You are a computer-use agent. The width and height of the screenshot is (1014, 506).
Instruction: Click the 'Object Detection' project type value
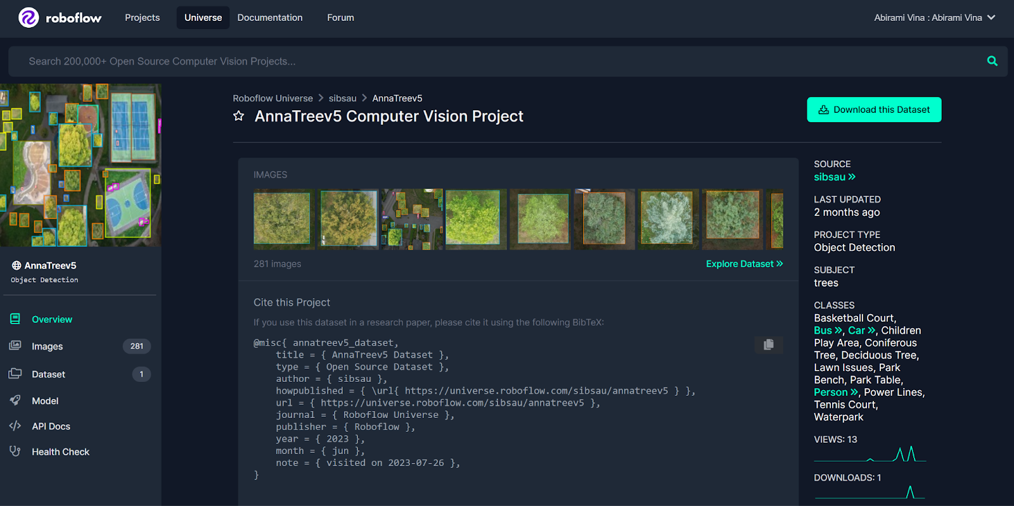pos(854,248)
